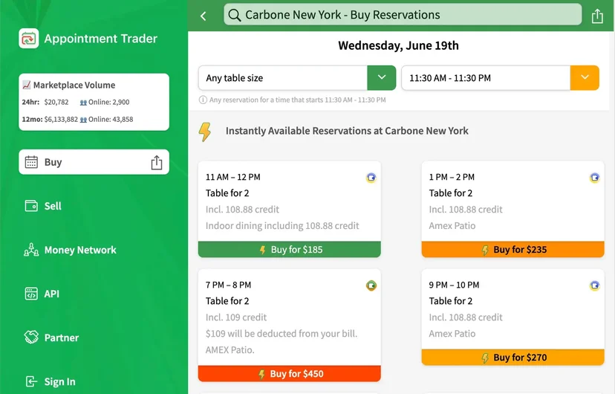
Task: Expand the time range orange dropdown arrow
Action: 585,78
